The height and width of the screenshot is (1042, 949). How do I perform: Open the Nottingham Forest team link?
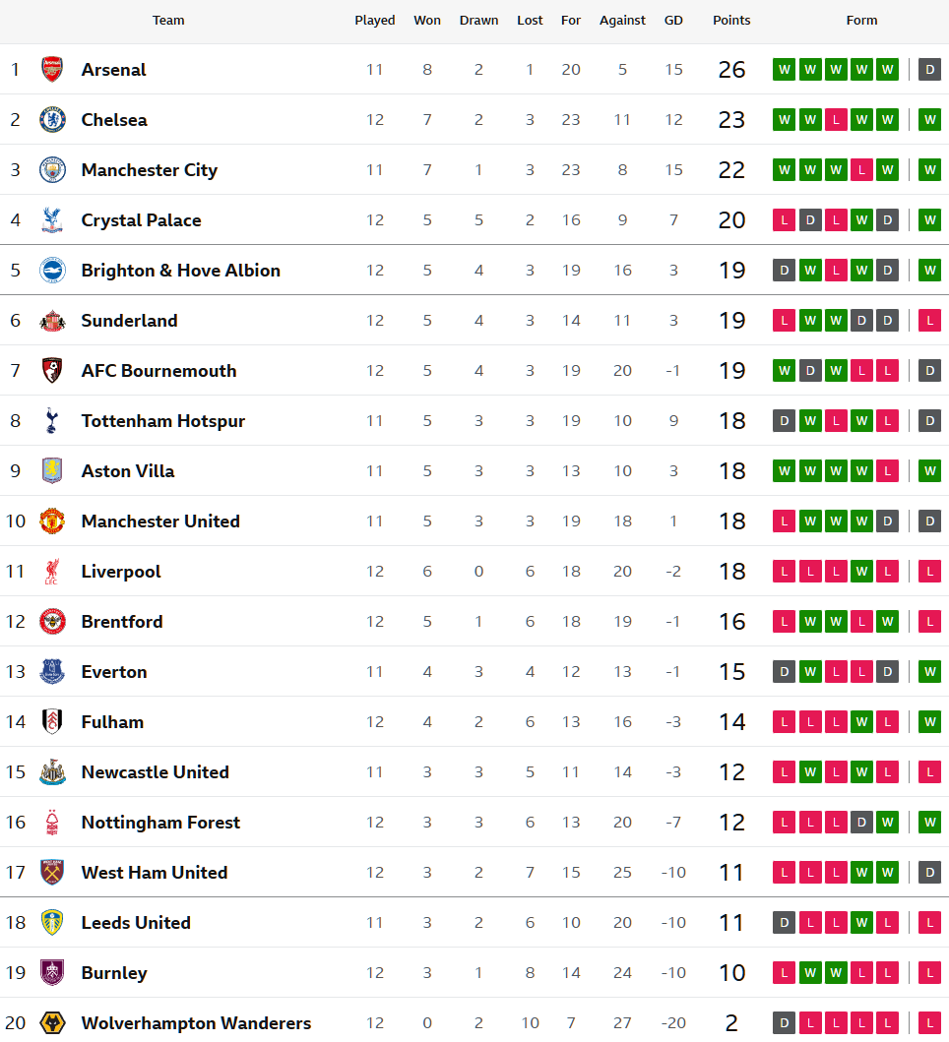click(x=160, y=822)
